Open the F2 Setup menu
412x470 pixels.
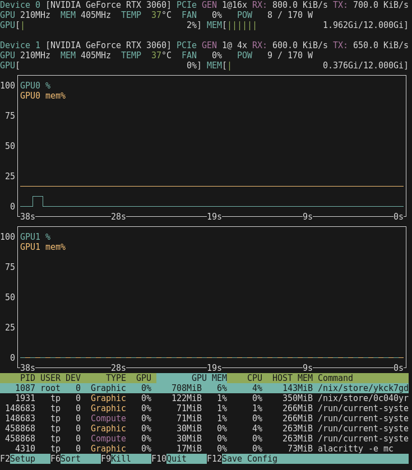point(22,458)
